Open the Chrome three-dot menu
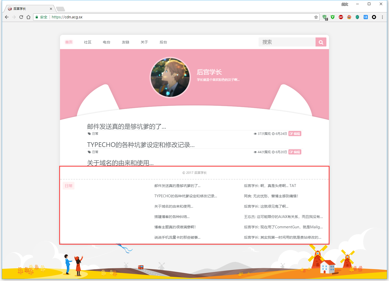This screenshot has height=281, width=389. pos(382,17)
